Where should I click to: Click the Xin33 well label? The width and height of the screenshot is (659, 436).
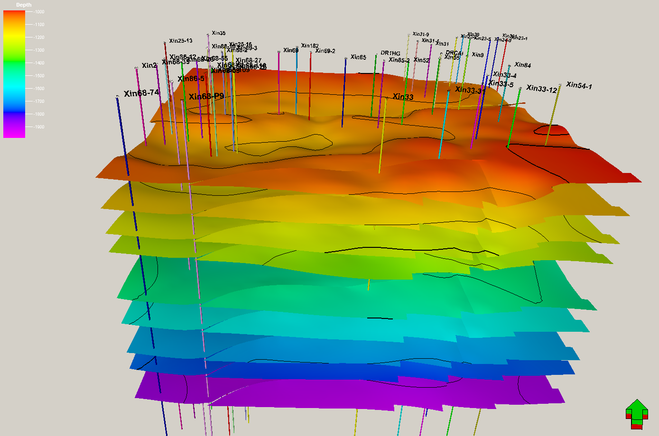[x=403, y=97]
